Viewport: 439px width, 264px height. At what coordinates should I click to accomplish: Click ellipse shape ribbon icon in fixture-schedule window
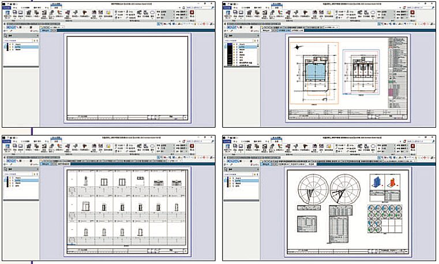coord(153,146)
